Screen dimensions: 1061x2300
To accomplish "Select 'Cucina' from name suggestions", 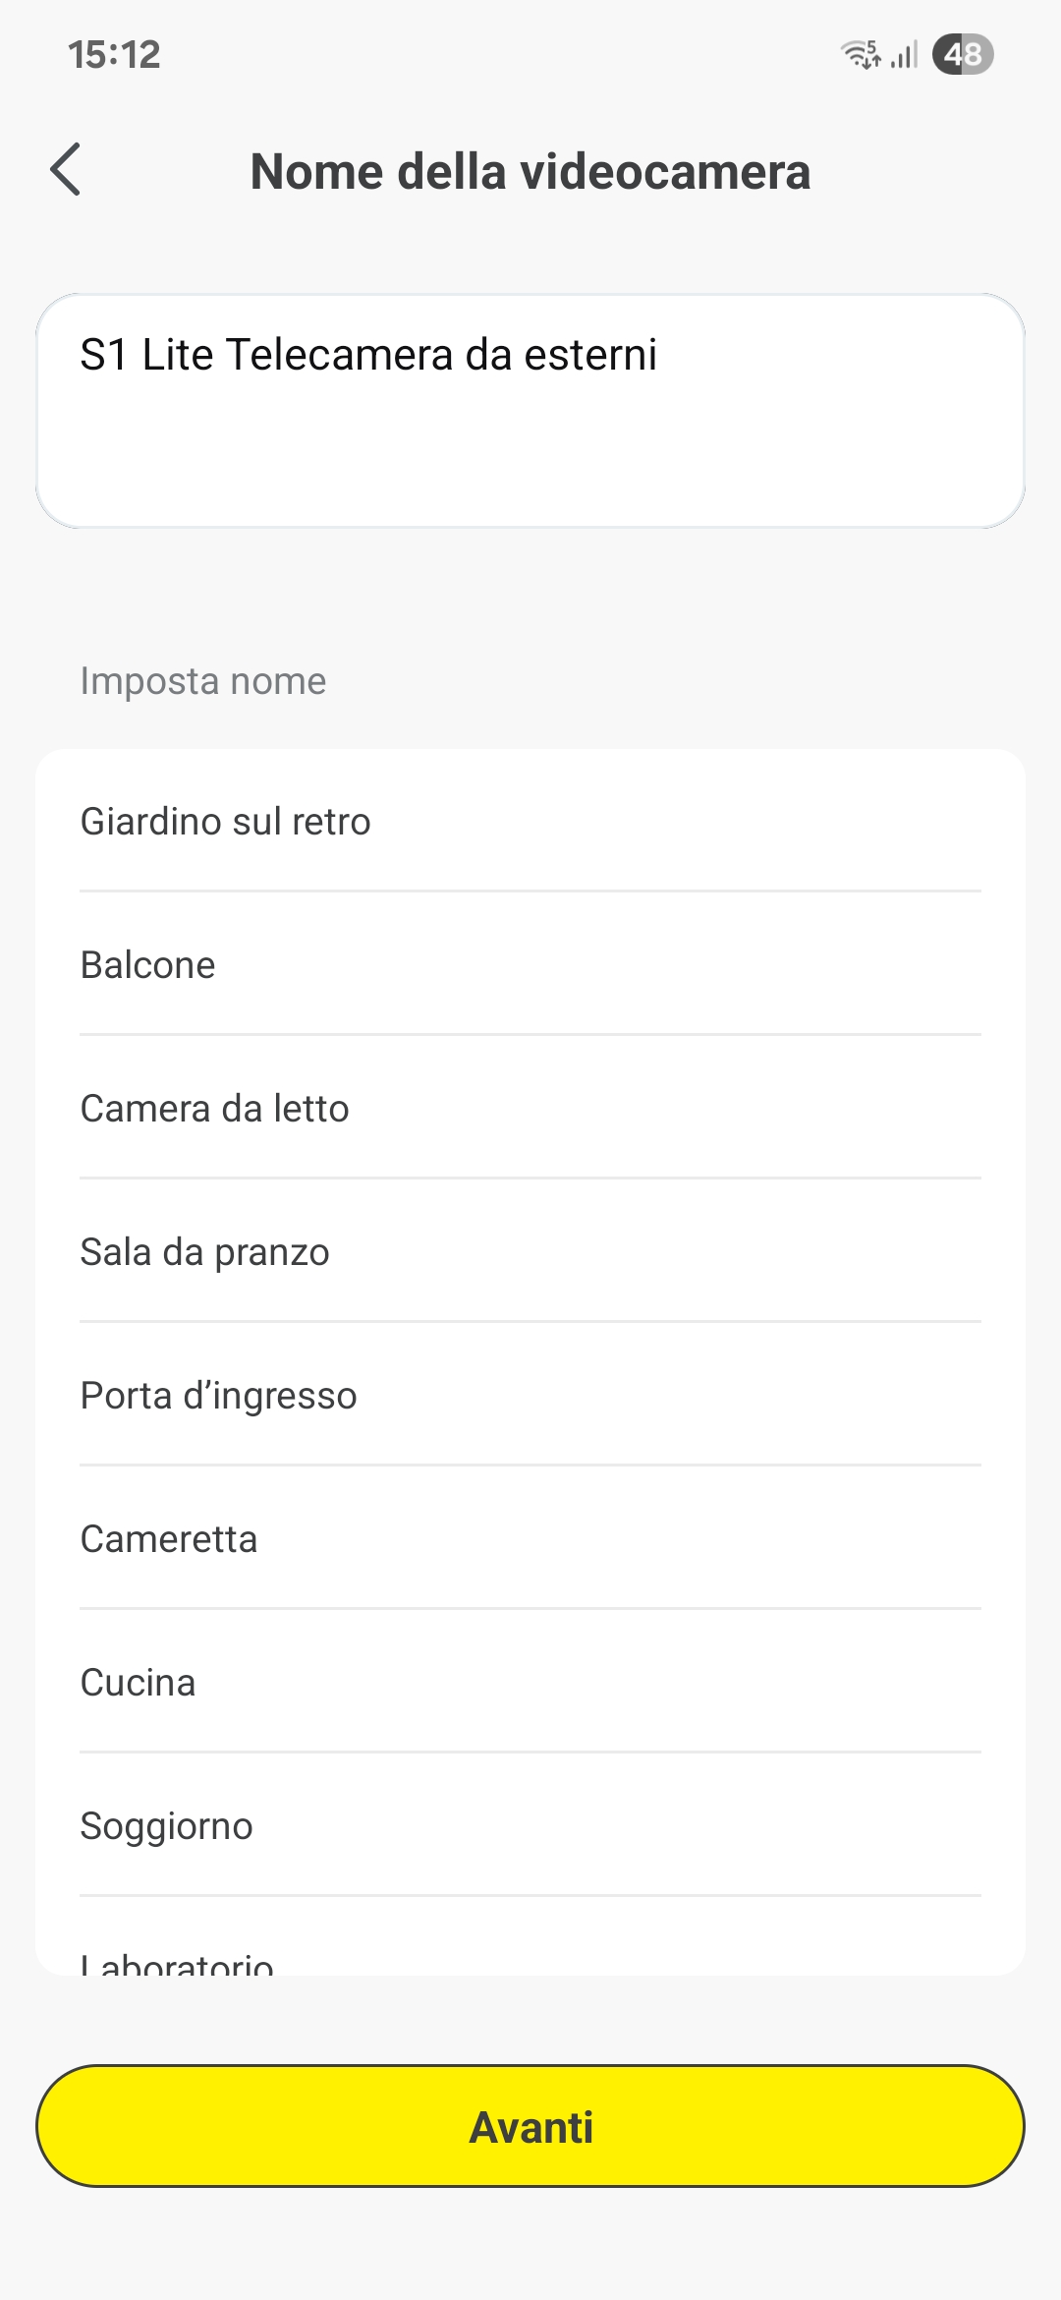I will [x=139, y=1683].
